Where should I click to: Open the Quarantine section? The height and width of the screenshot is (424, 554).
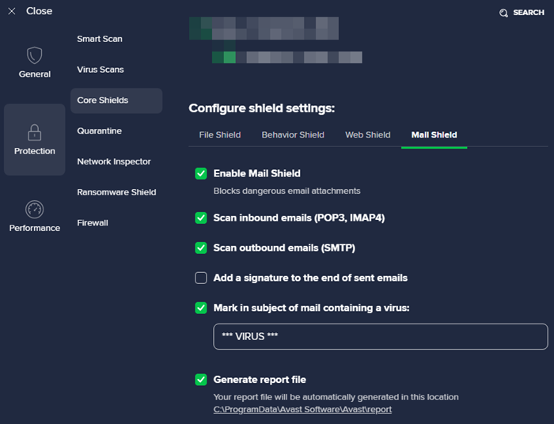[99, 131]
